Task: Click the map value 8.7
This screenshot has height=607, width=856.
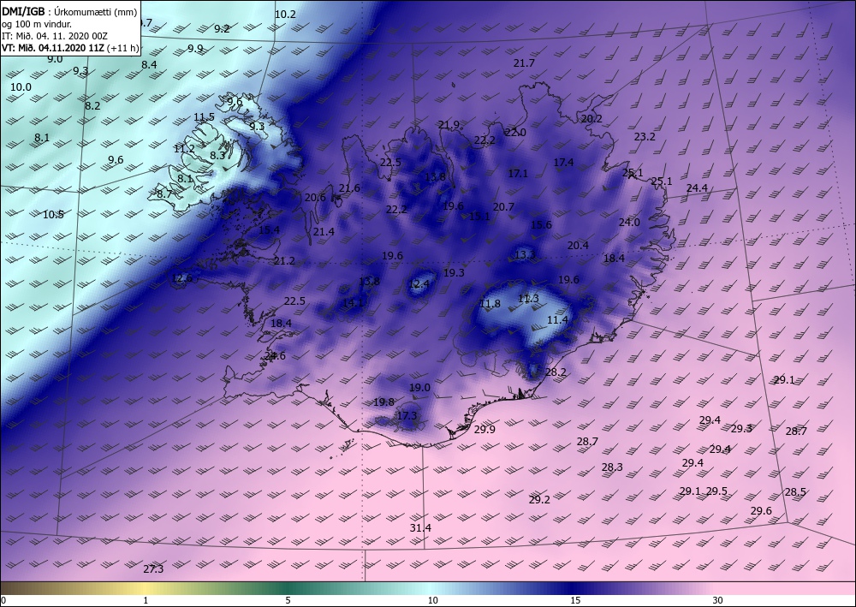Action: [x=164, y=193]
